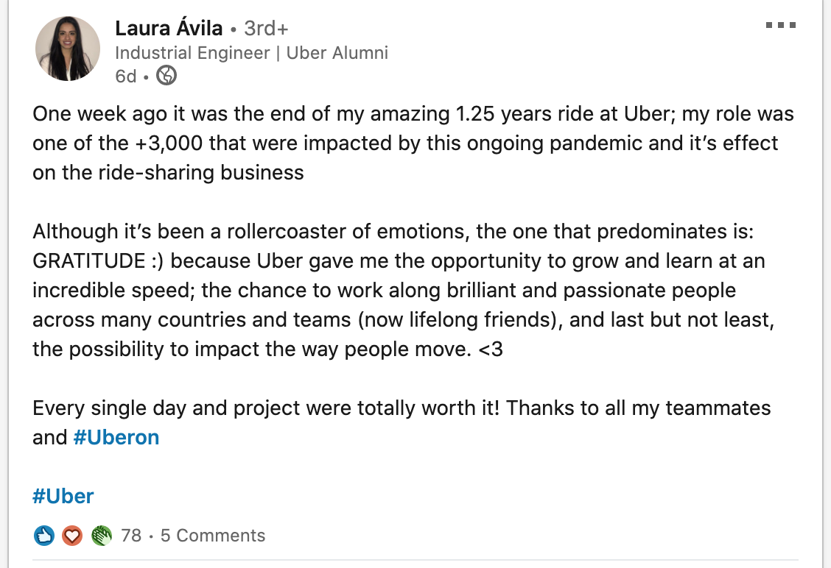Screen dimensions: 831x568
Task: Click the GRATITUDE paragraph text
Action: [403, 290]
